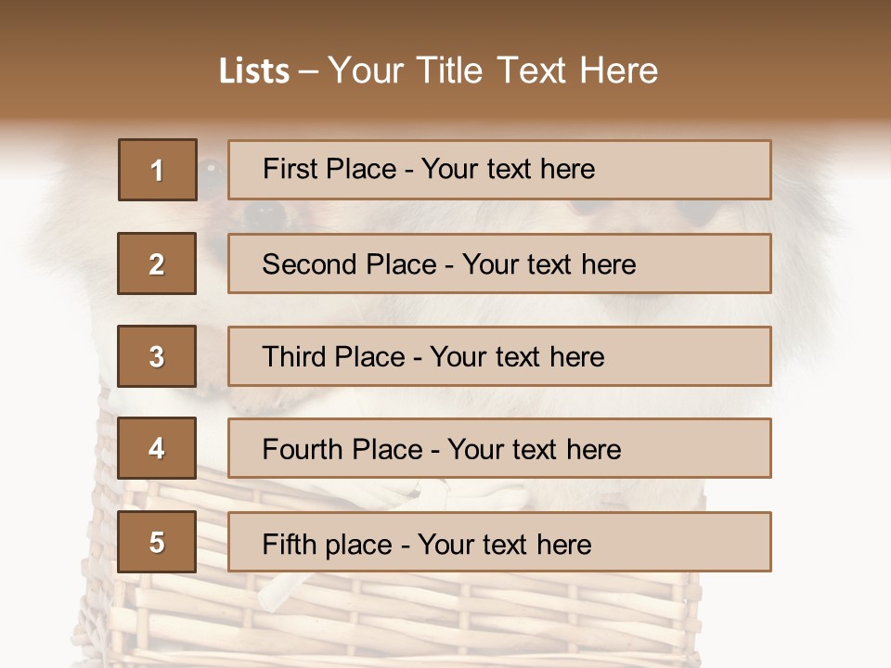Click "Your Title Text Here" in the heading
Image resolution: width=891 pixels, height=668 pixels.
coord(493,71)
